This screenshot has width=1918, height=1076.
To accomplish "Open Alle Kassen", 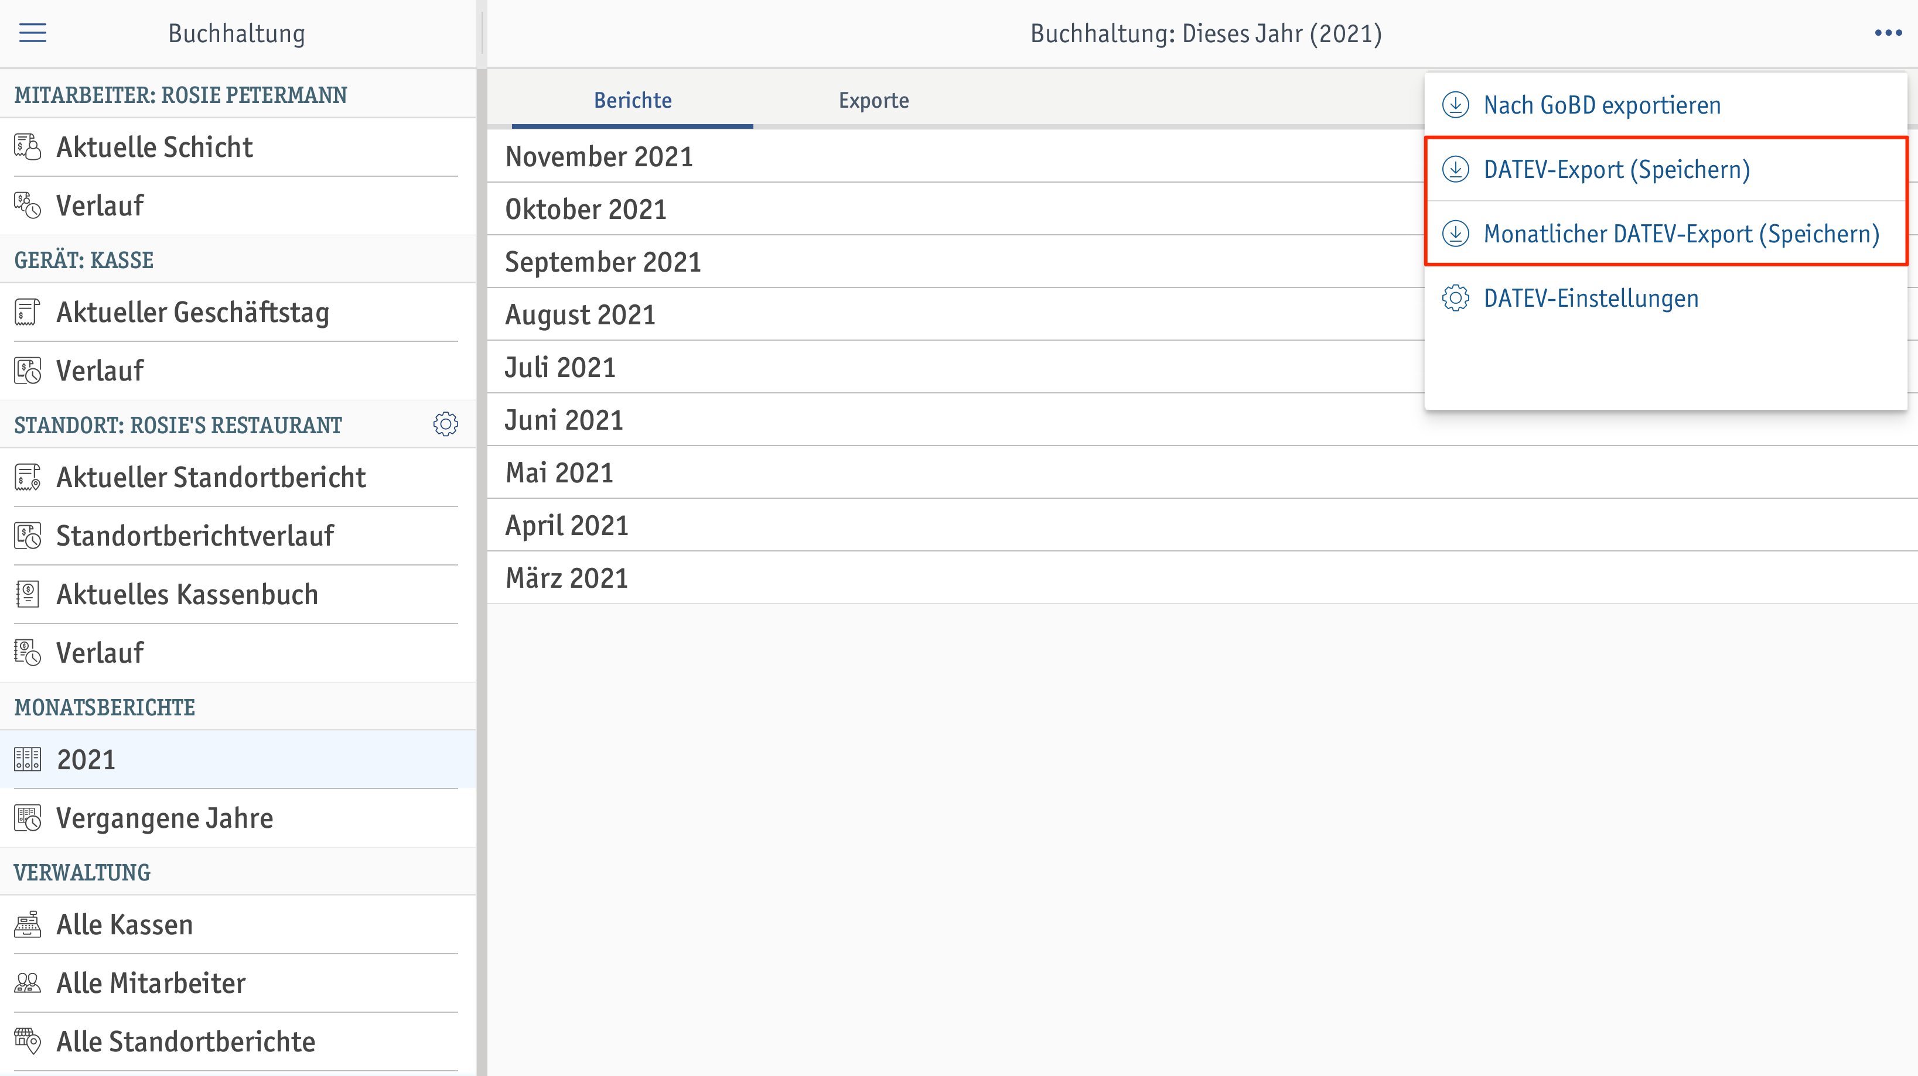I will pos(237,924).
